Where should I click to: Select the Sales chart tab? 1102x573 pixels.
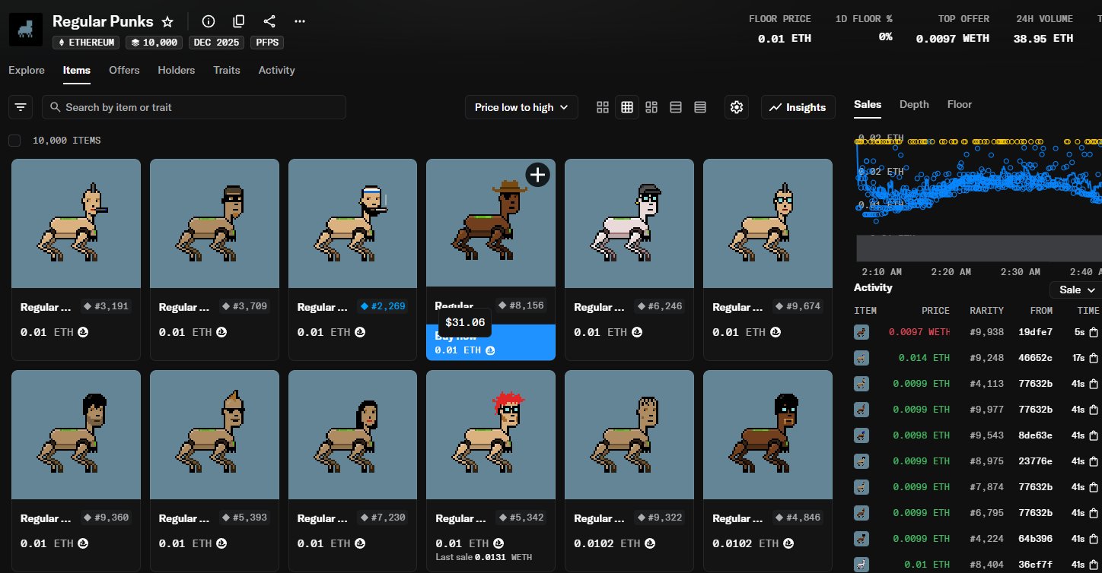(x=868, y=104)
